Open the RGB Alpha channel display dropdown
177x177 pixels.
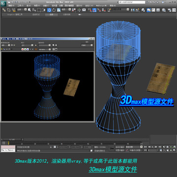[x=45, y=49]
